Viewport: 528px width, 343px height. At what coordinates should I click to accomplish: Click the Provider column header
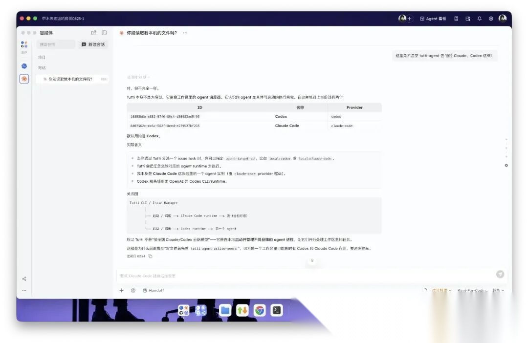click(x=354, y=107)
